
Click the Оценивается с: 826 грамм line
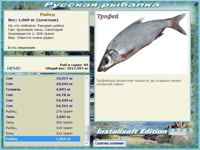tap(31, 34)
